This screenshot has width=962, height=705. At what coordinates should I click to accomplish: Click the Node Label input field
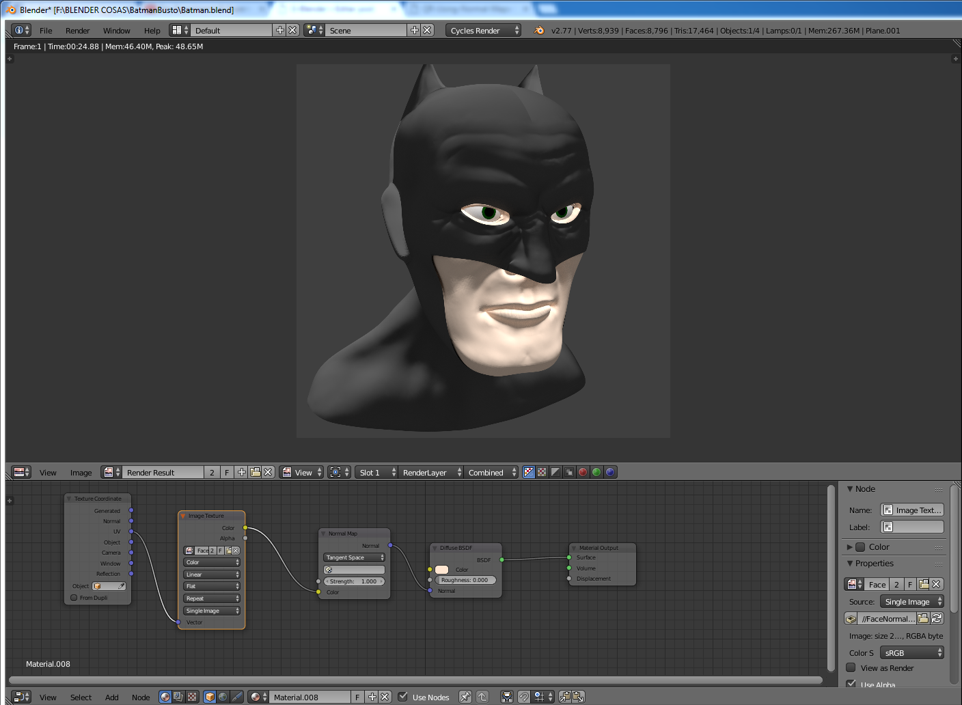point(911,527)
